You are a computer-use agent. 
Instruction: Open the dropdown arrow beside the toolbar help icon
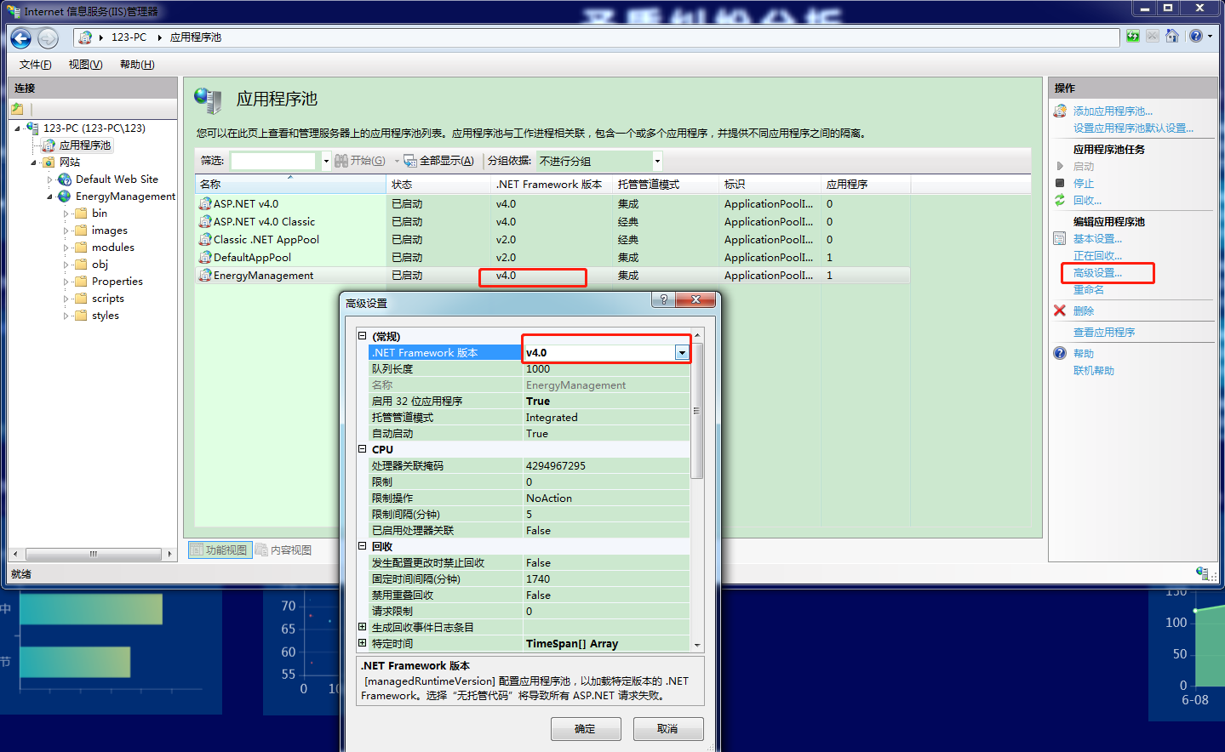1210,36
